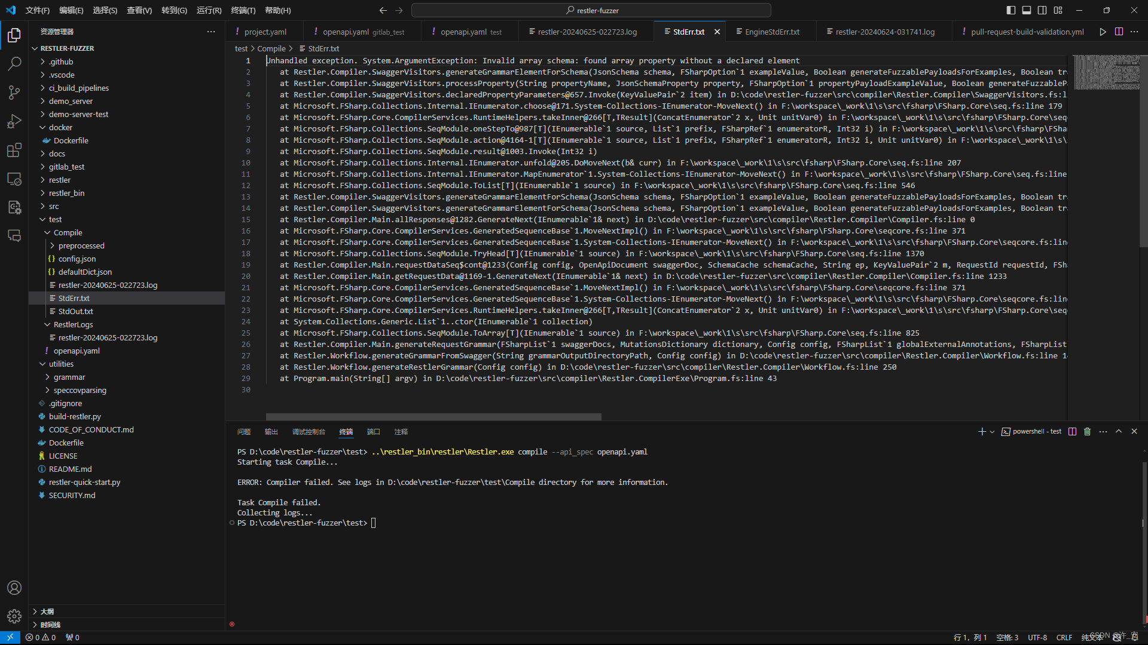Split the terminal panel

coord(1072,431)
